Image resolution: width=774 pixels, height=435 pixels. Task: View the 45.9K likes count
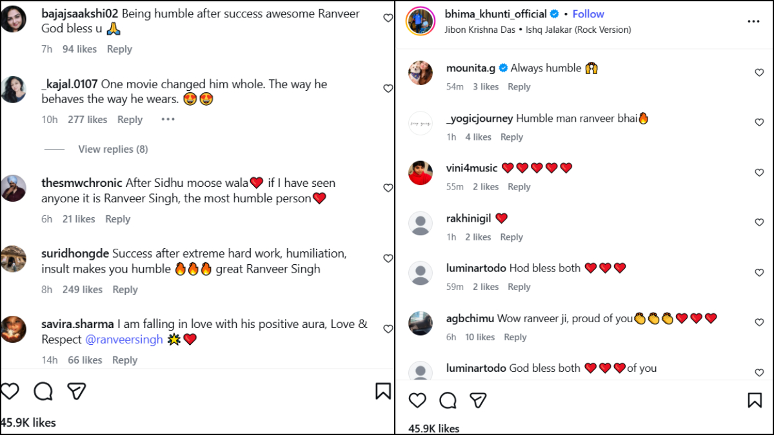click(x=27, y=422)
